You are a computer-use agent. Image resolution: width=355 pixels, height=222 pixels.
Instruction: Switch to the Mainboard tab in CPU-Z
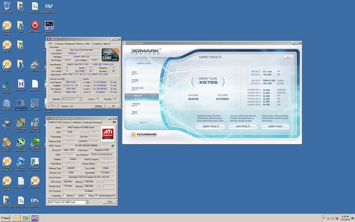click(70, 44)
